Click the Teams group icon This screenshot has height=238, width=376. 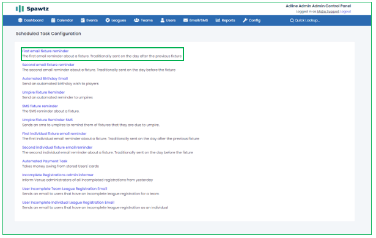(x=136, y=20)
